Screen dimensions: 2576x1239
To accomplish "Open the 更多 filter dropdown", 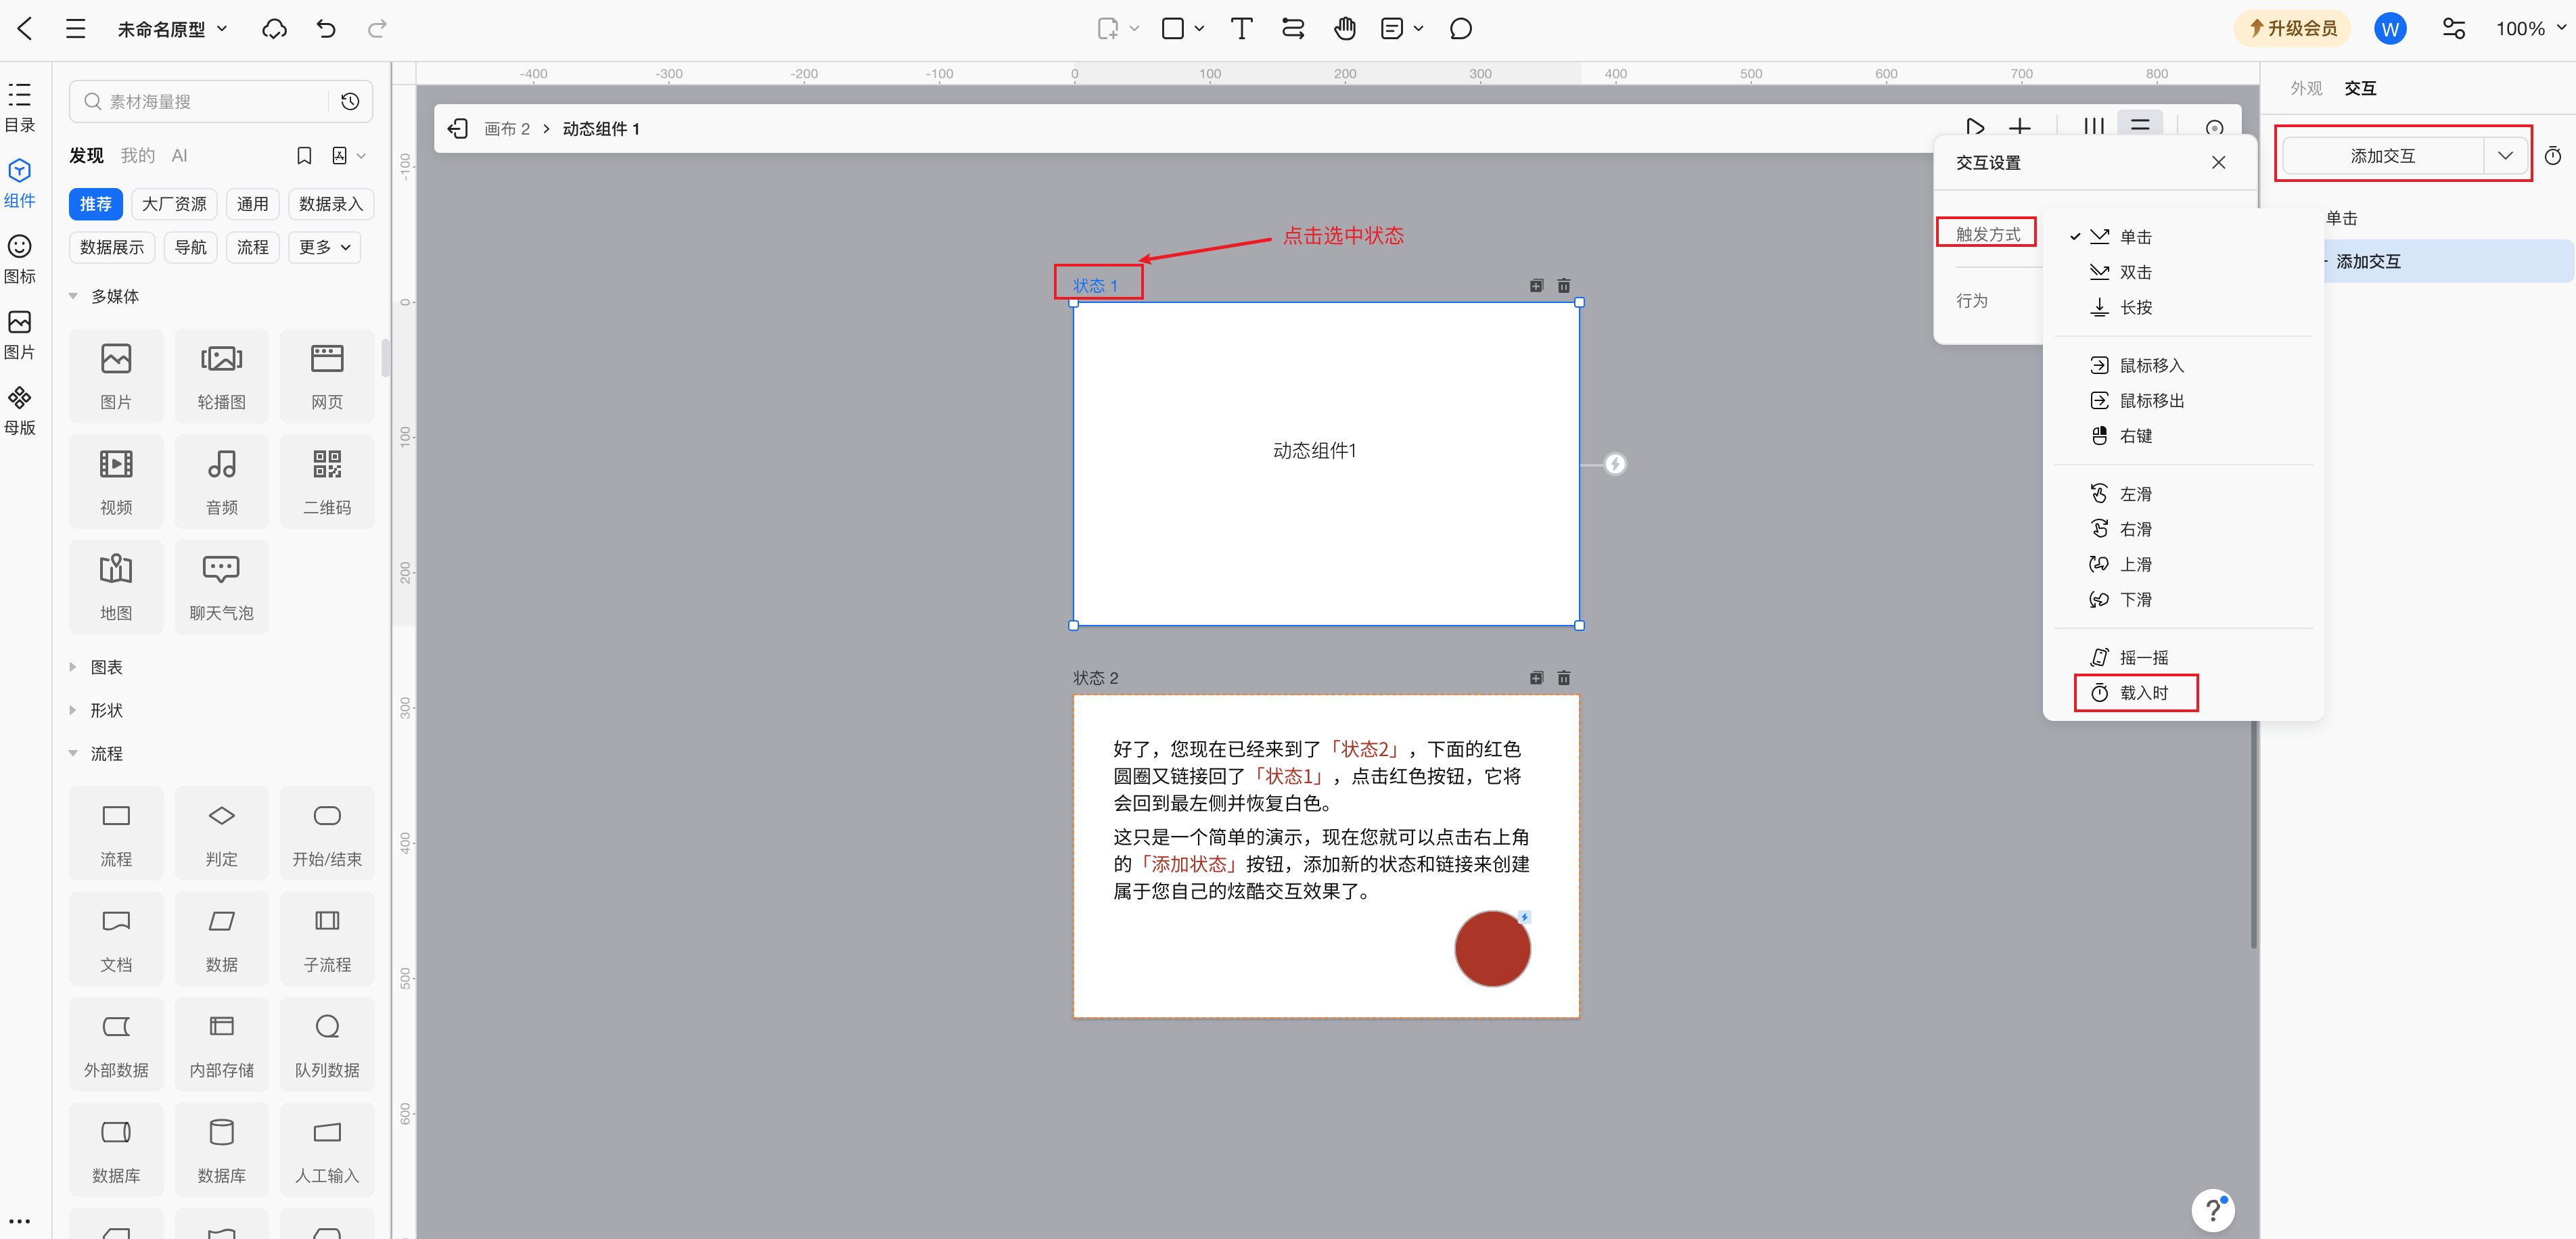I will pyautogui.click(x=324, y=247).
